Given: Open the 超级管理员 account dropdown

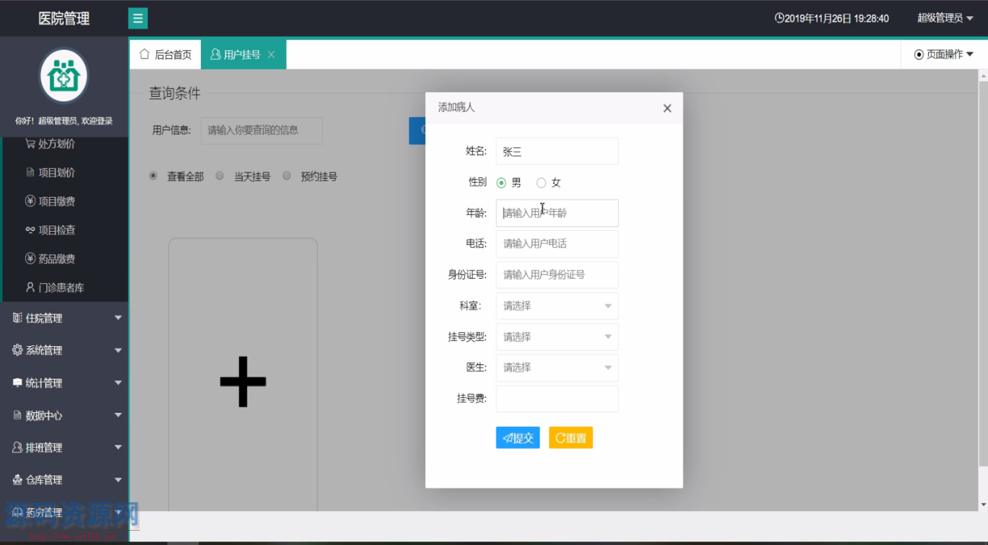Looking at the screenshot, I should click(945, 18).
